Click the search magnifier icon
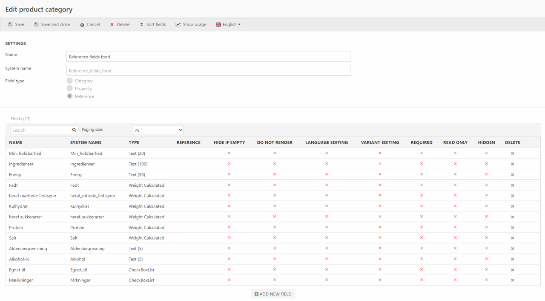 click(75, 130)
